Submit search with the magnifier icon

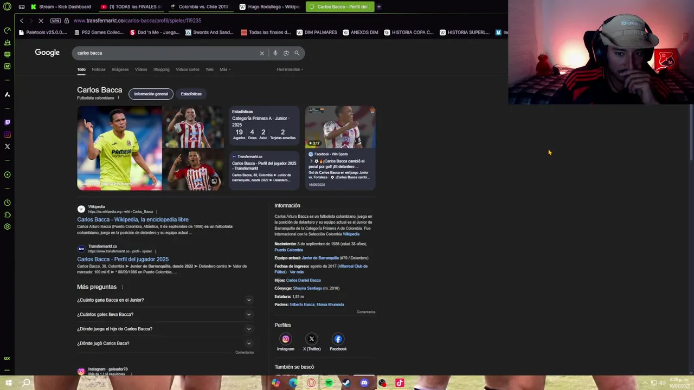297,53
